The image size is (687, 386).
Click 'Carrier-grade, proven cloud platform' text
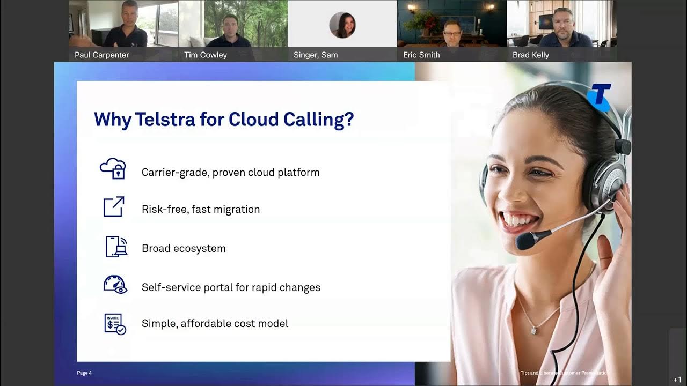click(230, 172)
